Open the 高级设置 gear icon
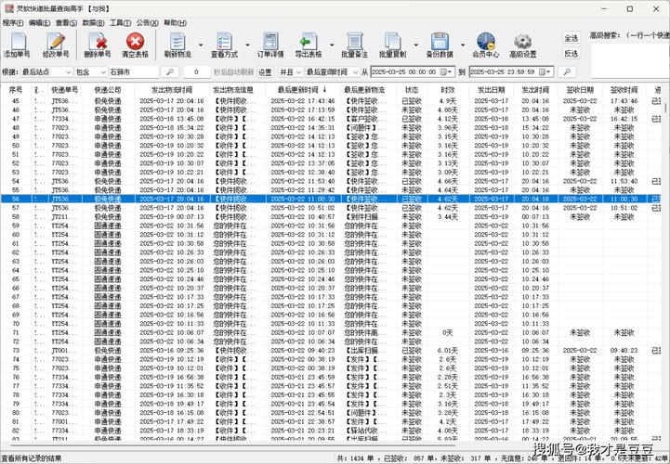Screen dimensions: 670x464 [523, 42]
